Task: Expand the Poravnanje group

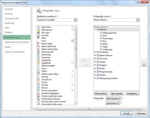Action: click(101, 38)
